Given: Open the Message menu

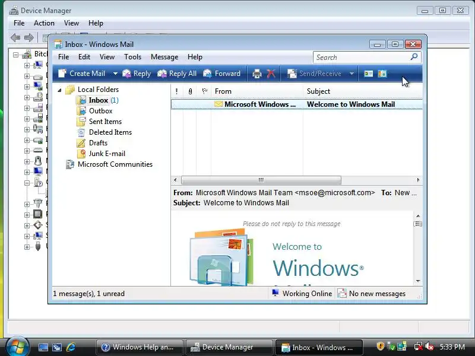Looking at the screenshot, I should pyautogui.click(x=164, y=57).
